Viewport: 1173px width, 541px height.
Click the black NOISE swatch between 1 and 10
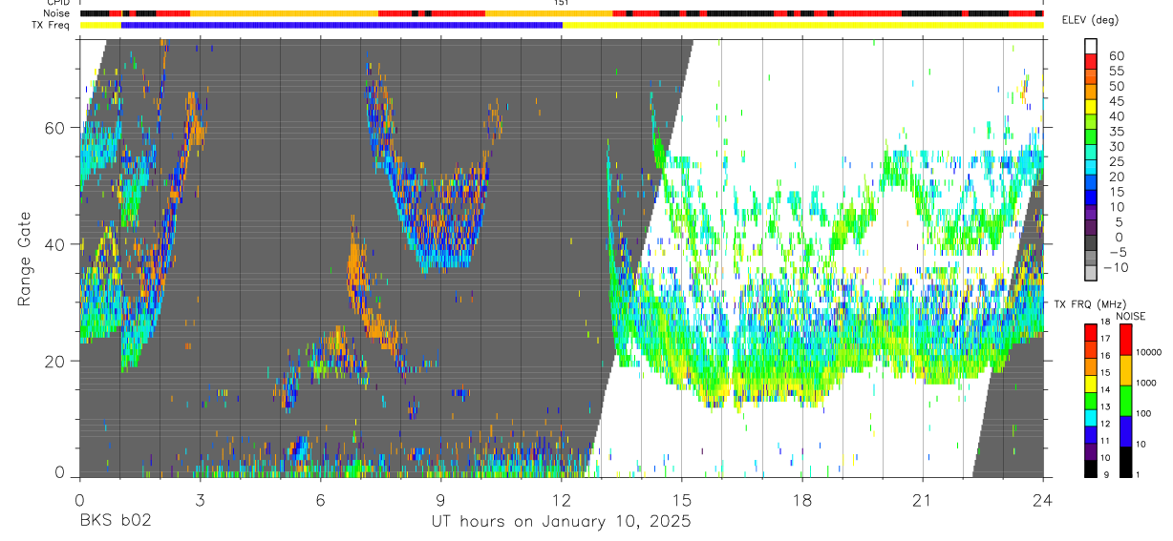(x=1125, y=462)
